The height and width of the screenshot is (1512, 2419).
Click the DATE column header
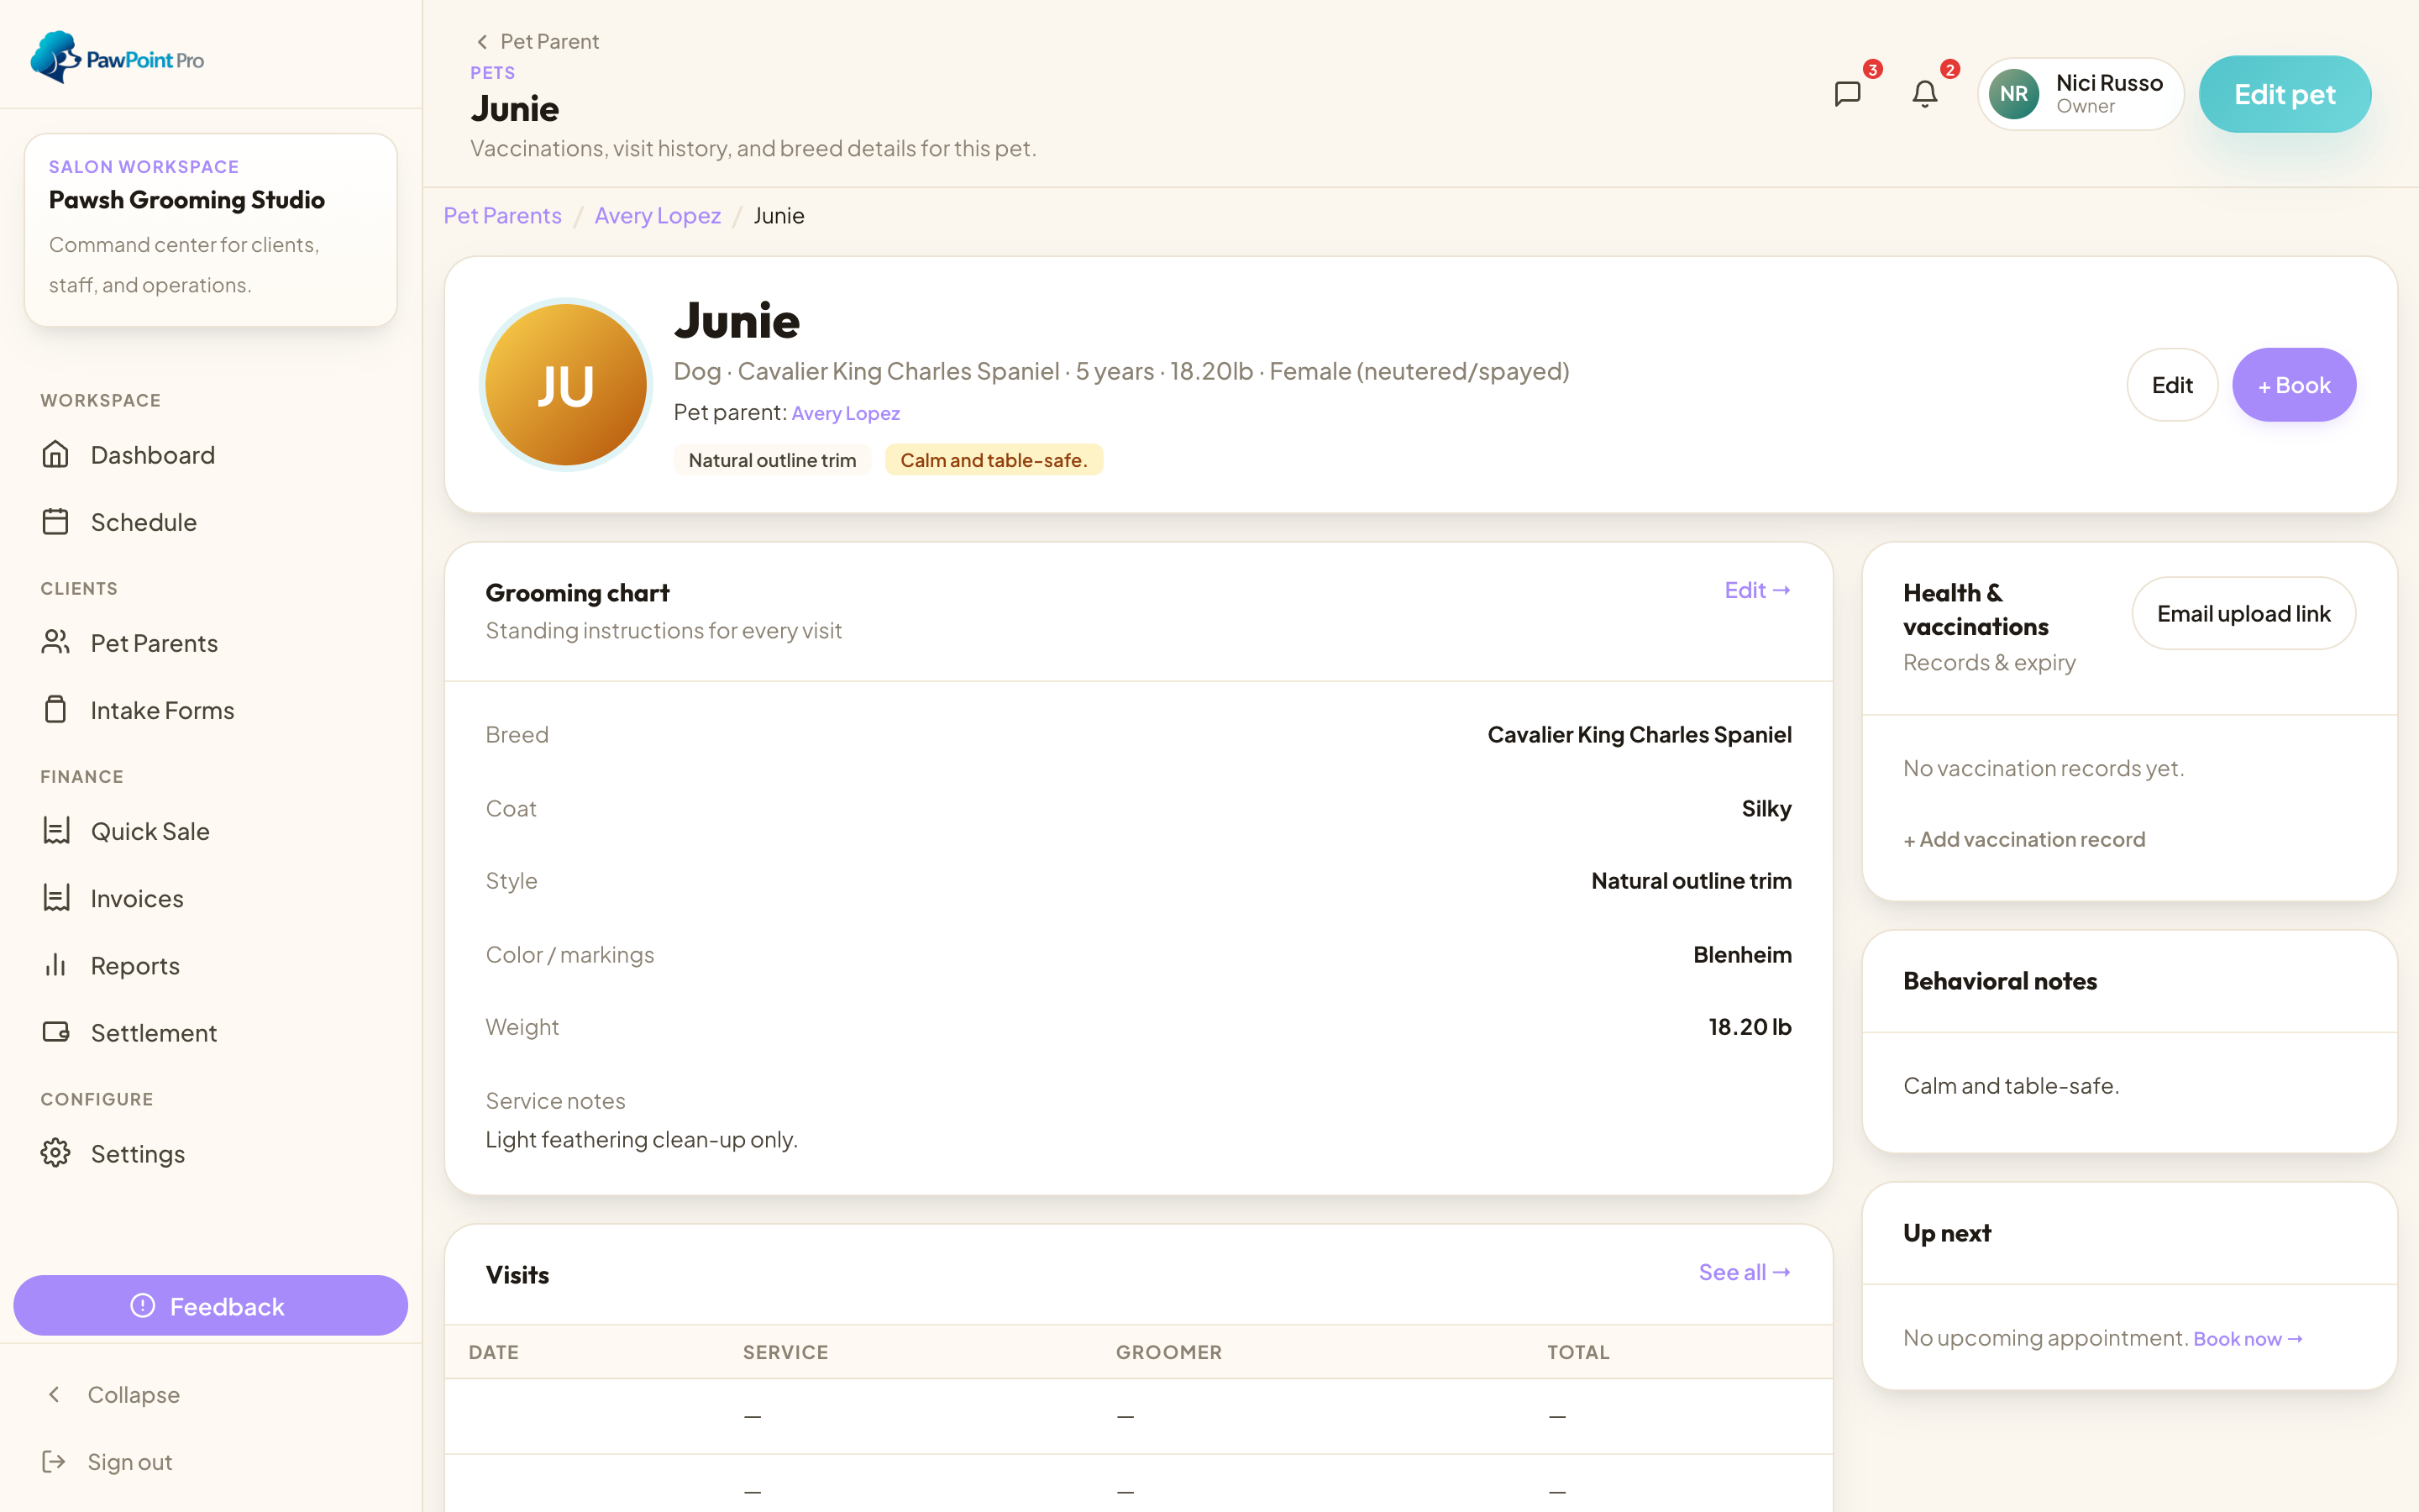(x=494, y=1352)
